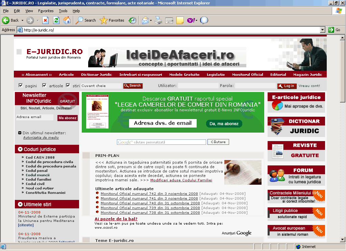This screenshot has width=346, height=251.
Task: Open the Monitorul Oficial navigation tab
Action: (248, 75)
